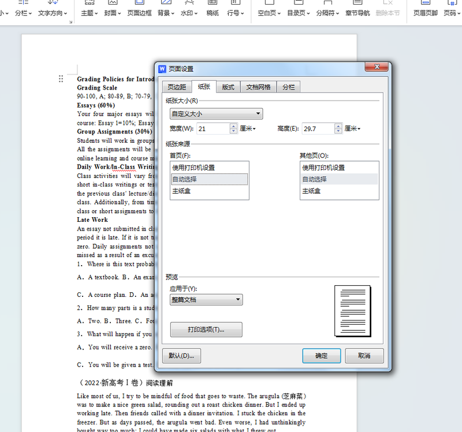Screen dimensions: 462x432
Task: Click the 确定 button
Action: (x=321, y=356)
